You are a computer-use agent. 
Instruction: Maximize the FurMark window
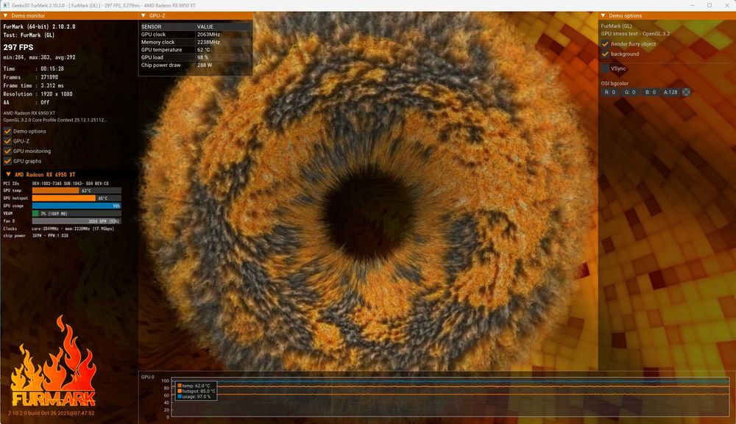tap(710, 5)
